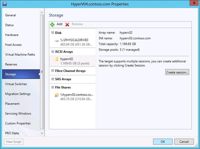Image resolution: width=200 pixels, height=149 pixels.
Task: Select the hyperv02 file share folder icon
Action: pos(57,95)
